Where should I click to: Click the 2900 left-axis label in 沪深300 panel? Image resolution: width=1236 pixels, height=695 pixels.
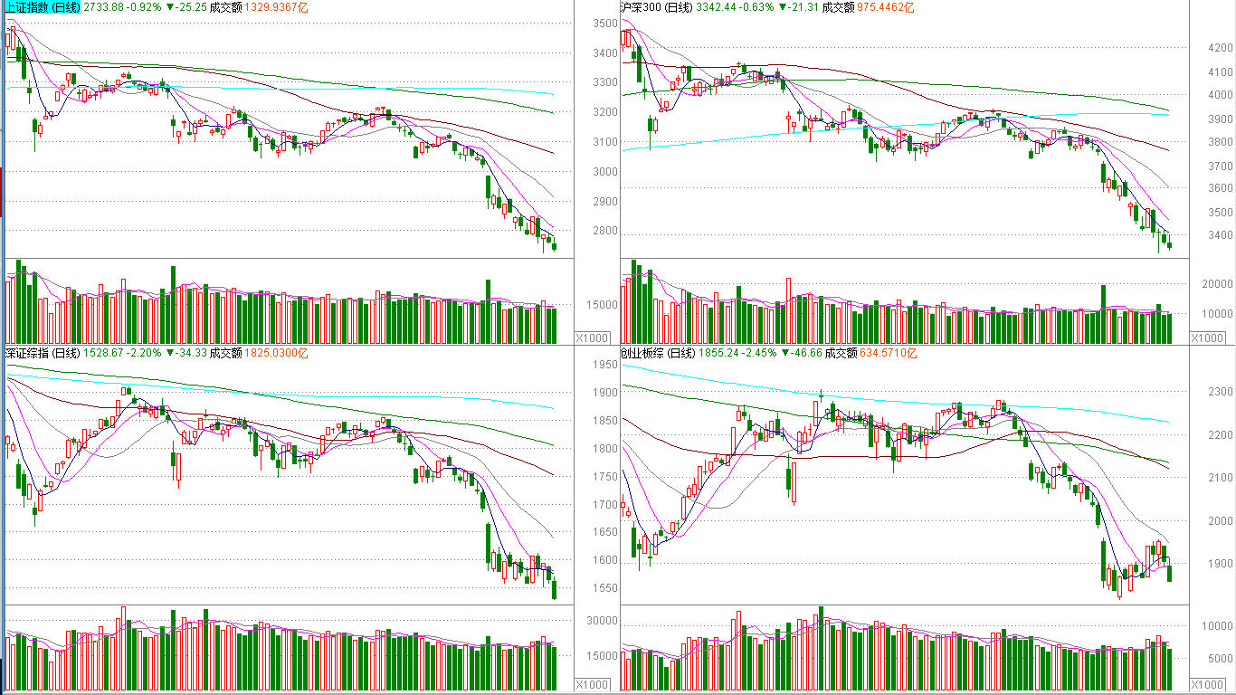point(605,202)
